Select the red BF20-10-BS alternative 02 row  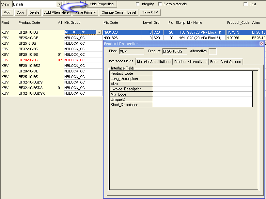(x=28, y=60)
